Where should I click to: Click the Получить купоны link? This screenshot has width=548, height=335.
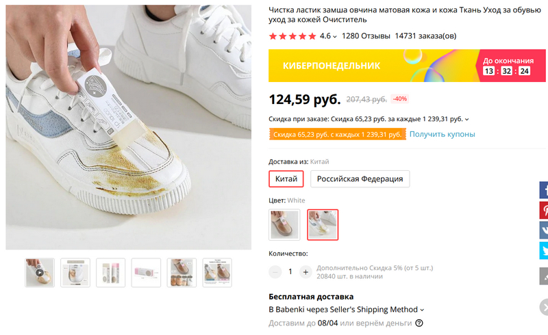tap(442, 134)
